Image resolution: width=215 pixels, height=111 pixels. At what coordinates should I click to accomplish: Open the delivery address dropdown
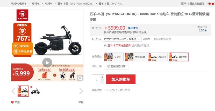[122, 39]
